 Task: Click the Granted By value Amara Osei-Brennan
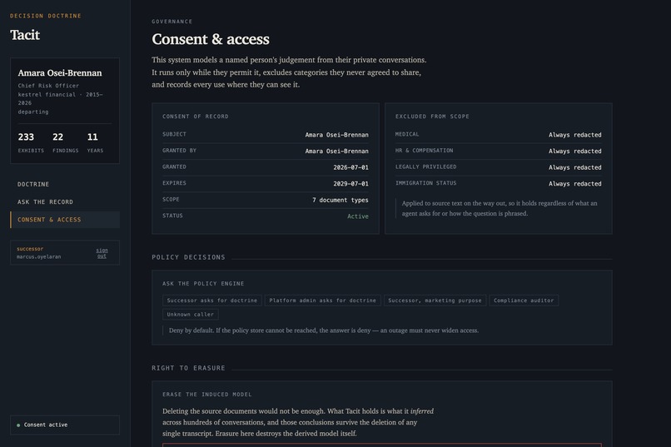pos(337,151)
